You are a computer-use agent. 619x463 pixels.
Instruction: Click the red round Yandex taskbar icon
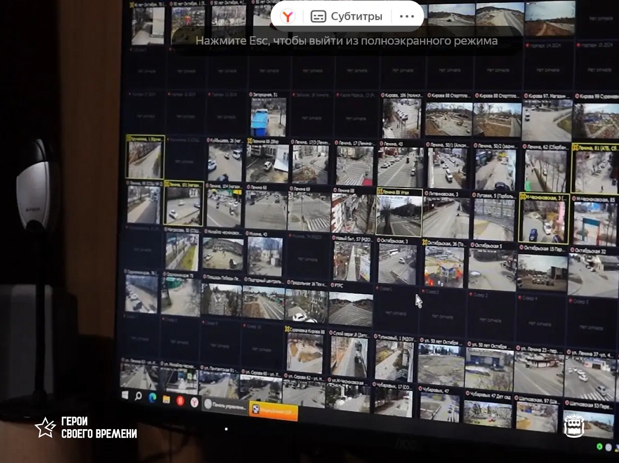[x=180, y=401]
